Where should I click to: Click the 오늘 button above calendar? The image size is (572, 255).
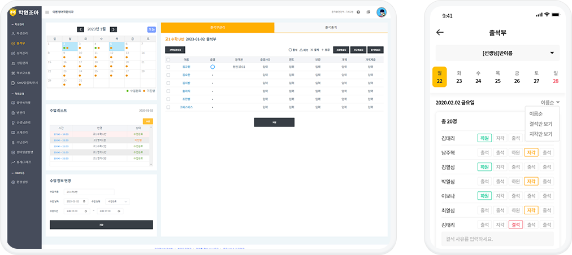tap(151, 29)
